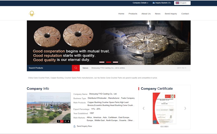Expand the Company Details dropdown
The image size is (217, 134).
(x=140, y=3)
